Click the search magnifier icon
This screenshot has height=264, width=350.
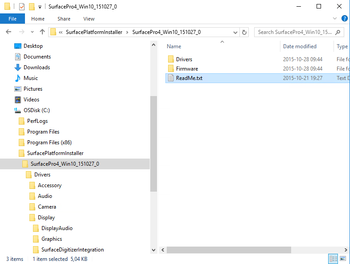(x=338, y=32)
